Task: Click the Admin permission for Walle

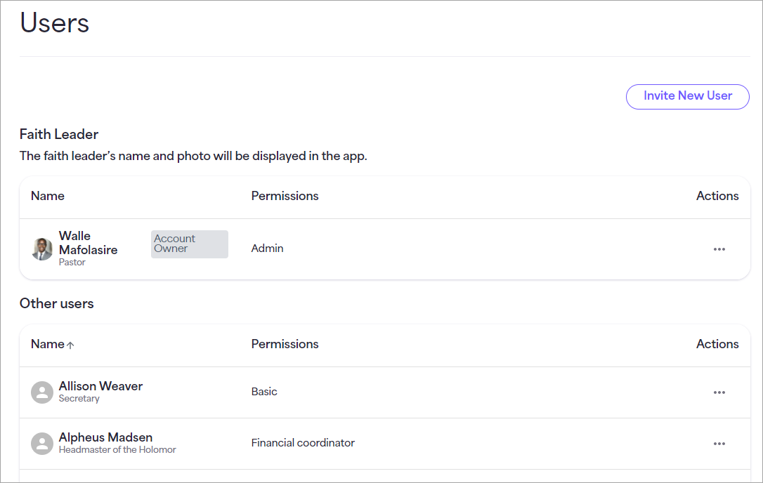Action: pos(267,248)
